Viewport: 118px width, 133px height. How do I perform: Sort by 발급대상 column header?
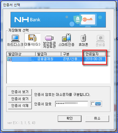click(x=21, y=54)
